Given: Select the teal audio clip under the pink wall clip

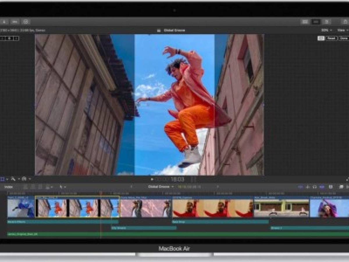Looking at the screenshot, I should coord(144,228).
